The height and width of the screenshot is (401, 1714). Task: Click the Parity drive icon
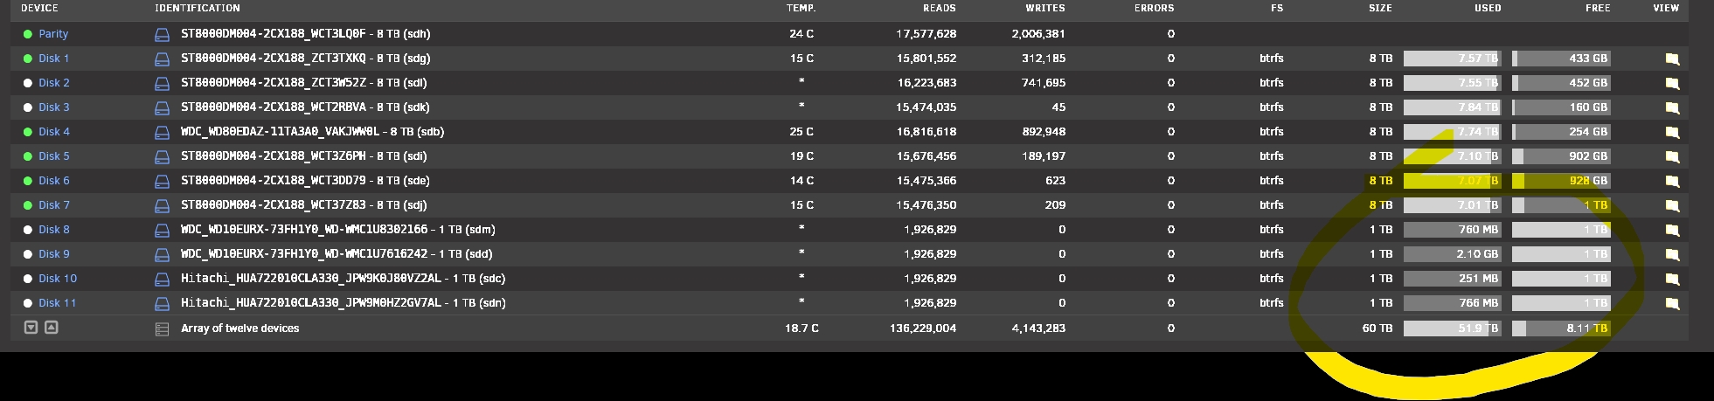[162, 34]
